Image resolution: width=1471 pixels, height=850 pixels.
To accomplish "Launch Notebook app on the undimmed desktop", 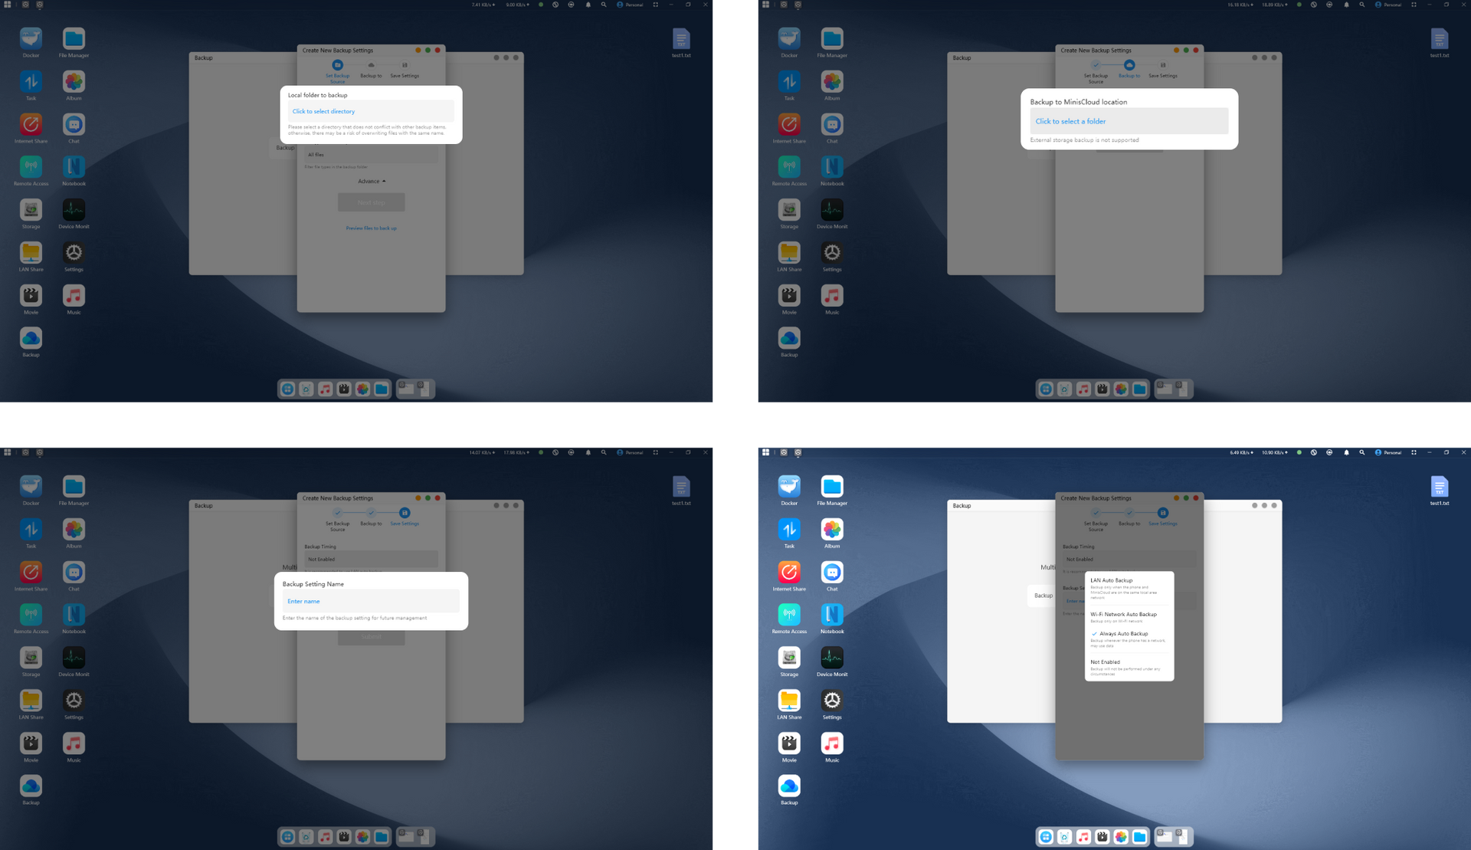I will [x=832, y=615].
